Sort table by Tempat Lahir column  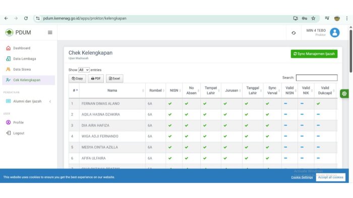211,90
